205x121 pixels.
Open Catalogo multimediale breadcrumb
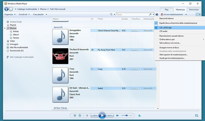pyautogui.click(x=27, y=9)
